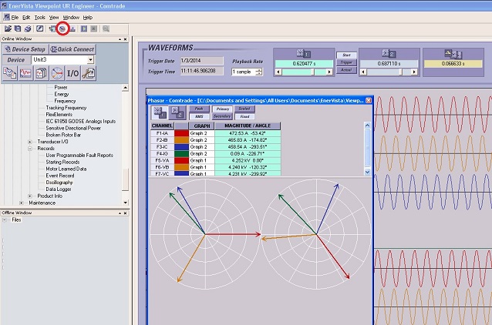Close the Phasor - Comtrade window
The height and width of the screenshot is (325, 492).
[x=369, y=100]
